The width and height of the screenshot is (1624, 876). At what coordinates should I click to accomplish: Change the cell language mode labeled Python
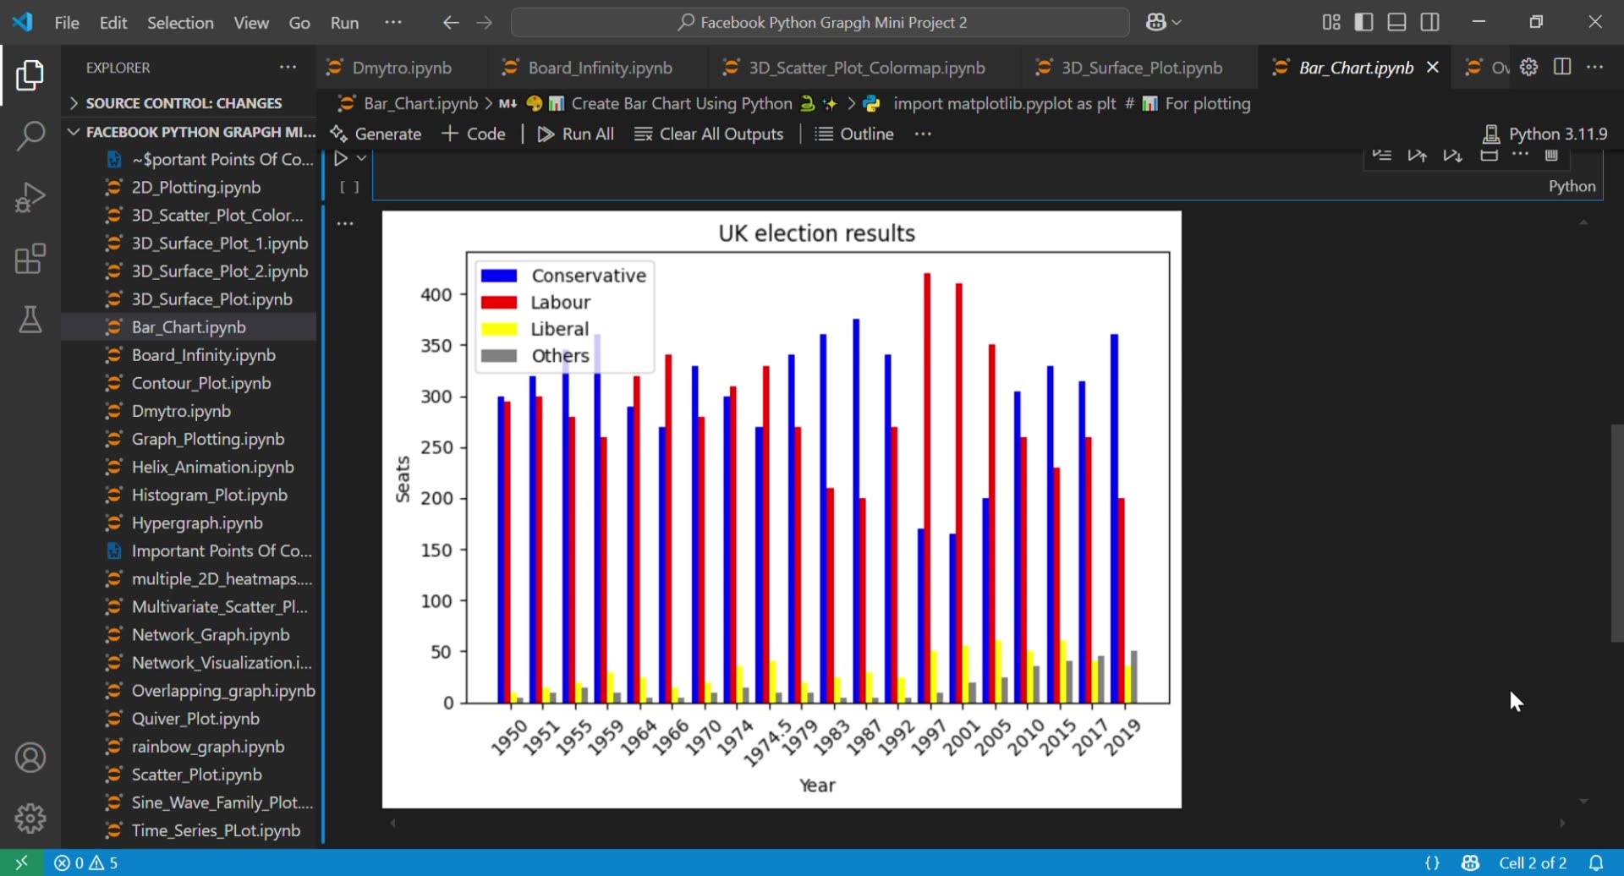[1572, 186]
